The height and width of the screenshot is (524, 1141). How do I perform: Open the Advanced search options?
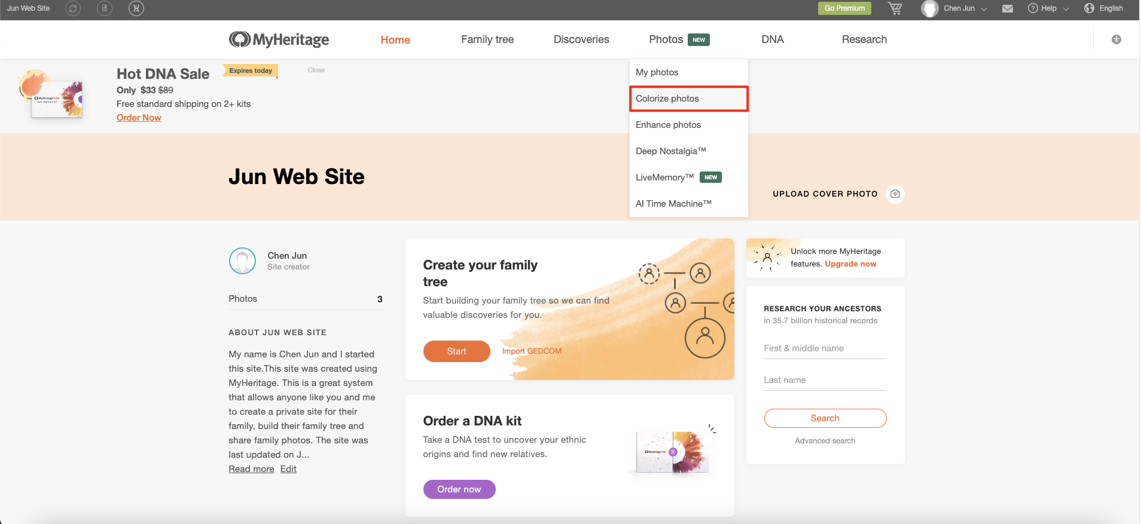pyautogui.click(x=825, y=440)
